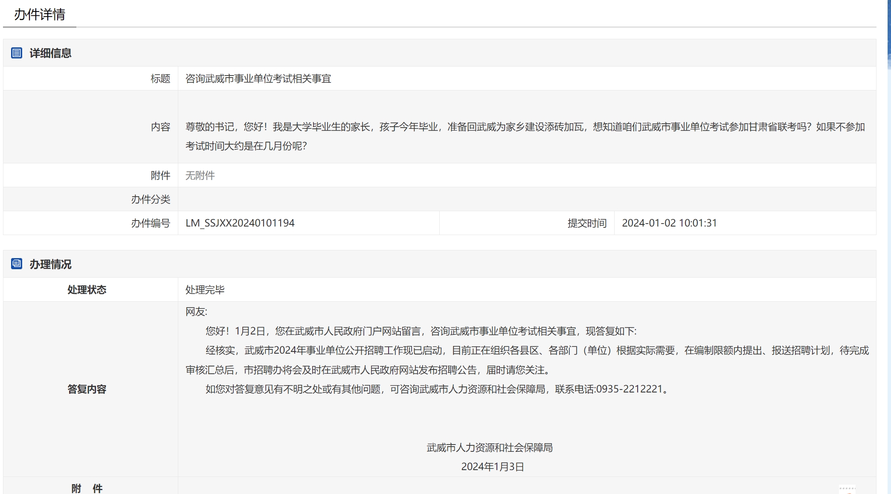Click the submission time 2024-01-02 10:01:31

click(x=669, y=223)
